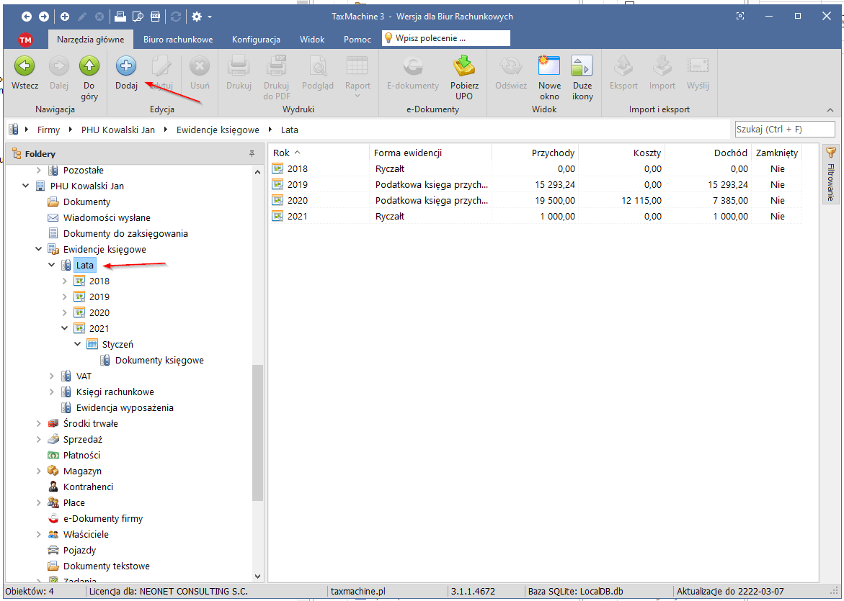Open the Konfiguracja ribbon tab
Screen dimensions: 844x601
pos(256,40)
